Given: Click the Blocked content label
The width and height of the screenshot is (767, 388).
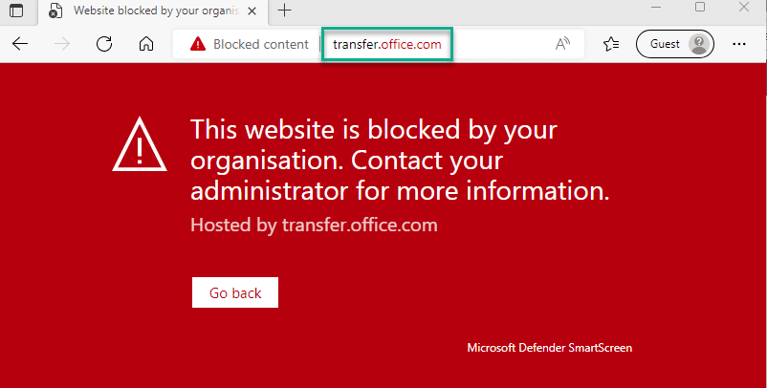Looking at the screenshot, I should [x=261, y=45].
